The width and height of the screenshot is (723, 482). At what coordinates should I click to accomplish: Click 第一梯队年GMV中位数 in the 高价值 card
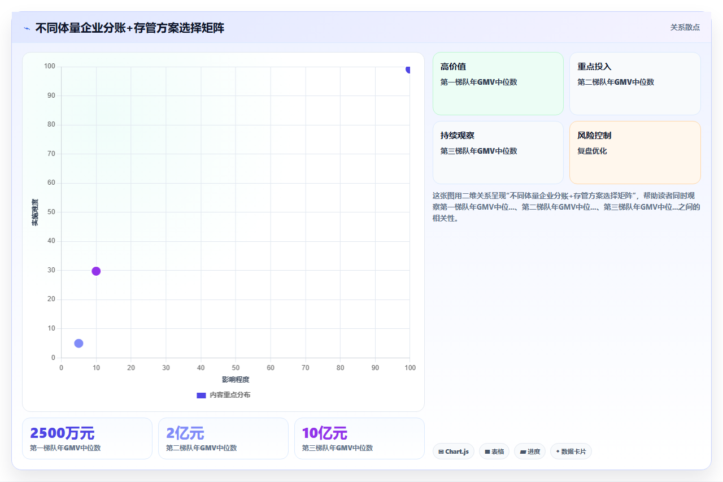click(x=478, y=82)
